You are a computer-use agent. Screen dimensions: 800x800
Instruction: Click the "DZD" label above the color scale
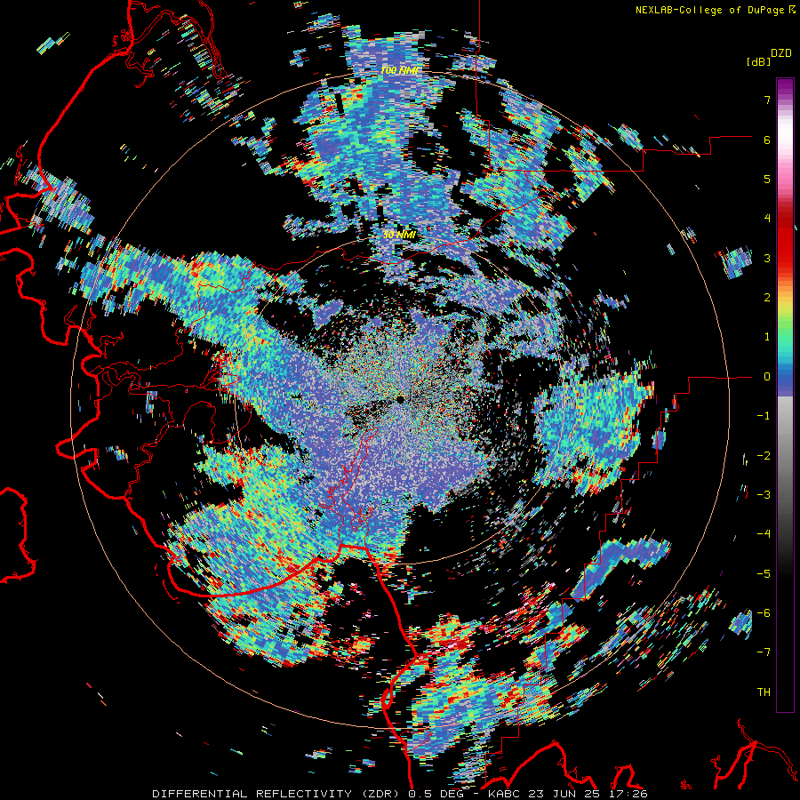(781, 53)
